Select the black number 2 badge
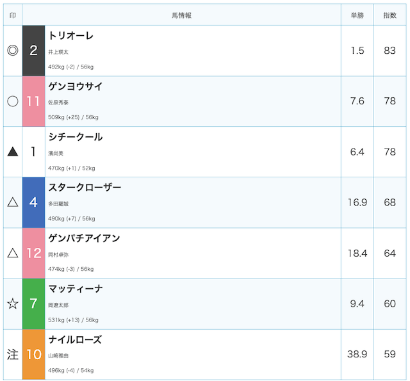410x381 pixels. point(33,51)
